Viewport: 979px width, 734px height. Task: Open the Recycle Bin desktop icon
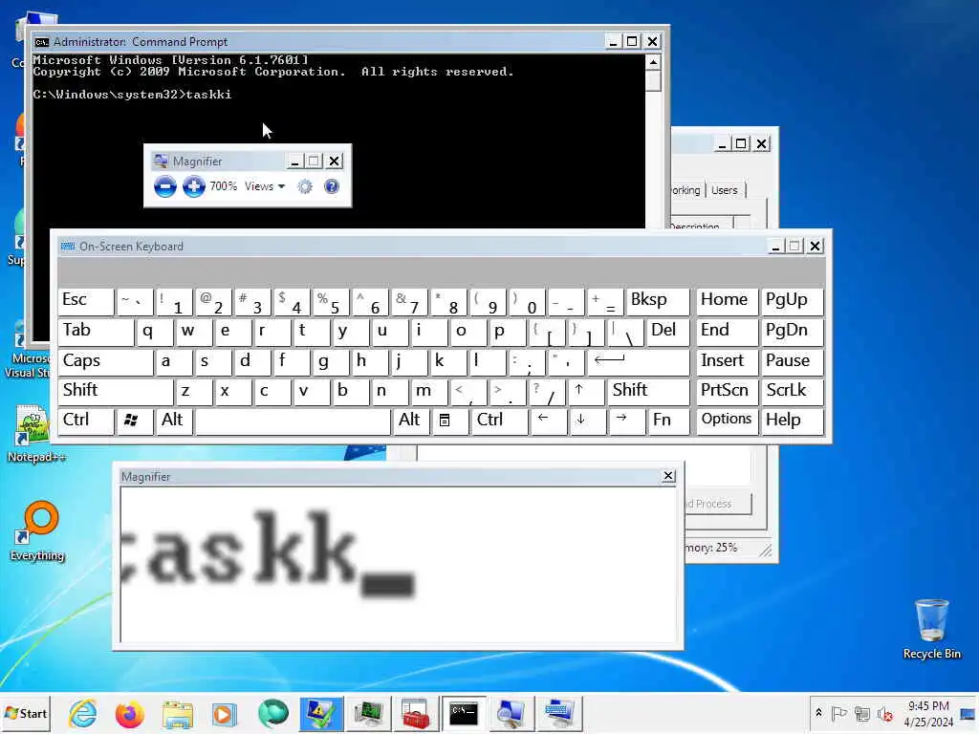click(x=931, y=628)
